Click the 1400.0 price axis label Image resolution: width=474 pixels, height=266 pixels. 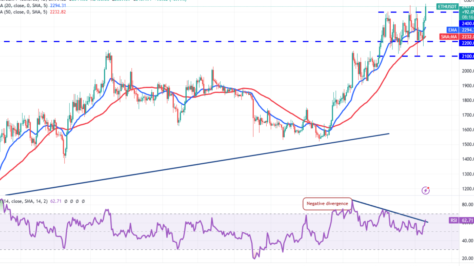click(x=467, y=159)
